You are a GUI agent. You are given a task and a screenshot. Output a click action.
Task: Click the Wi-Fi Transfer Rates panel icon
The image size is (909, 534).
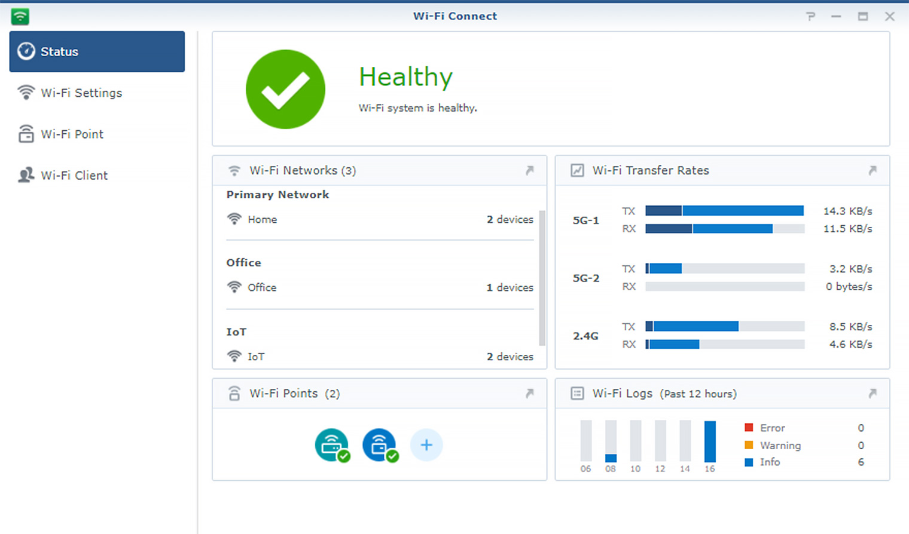(x=577, y=170)
